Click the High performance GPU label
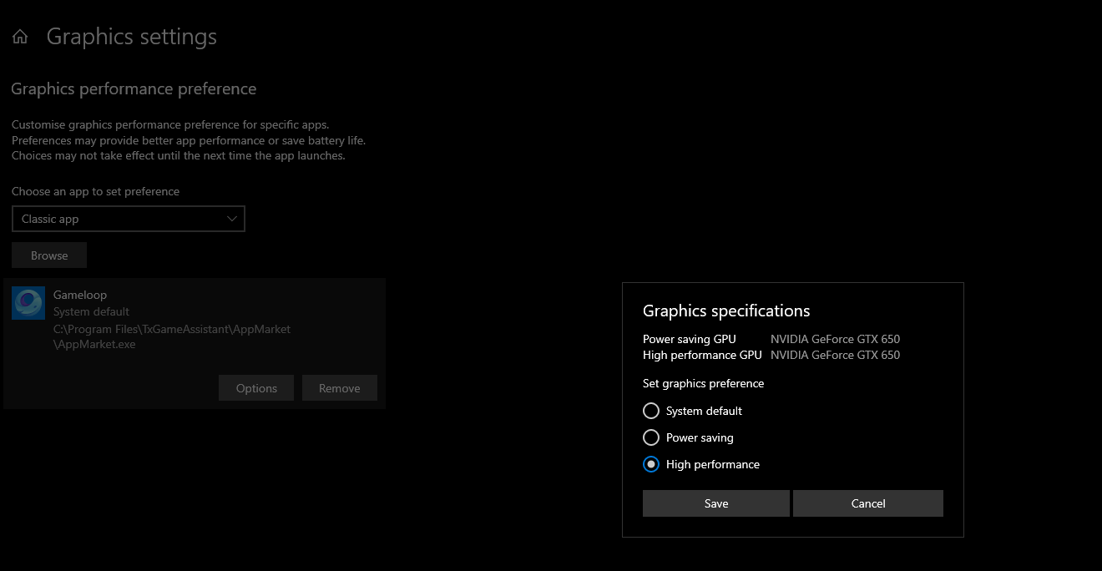The width and height of the screenshot is (1102, 571). pos(702,355)
